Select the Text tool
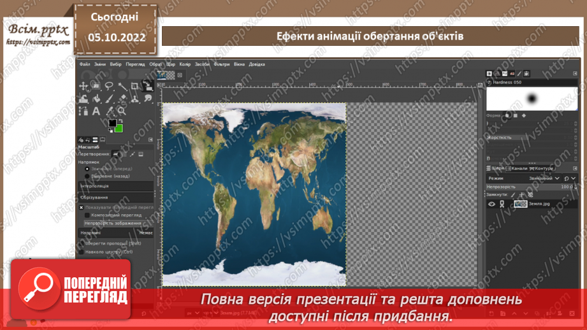The width and height of the screenshot is (587, 330). pos(96,111)
